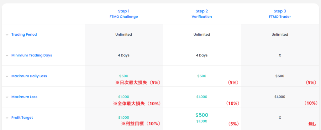Expand the Maximum Loss row chevron
This screenshot has width=321, height=130.
tap(7, 97)
